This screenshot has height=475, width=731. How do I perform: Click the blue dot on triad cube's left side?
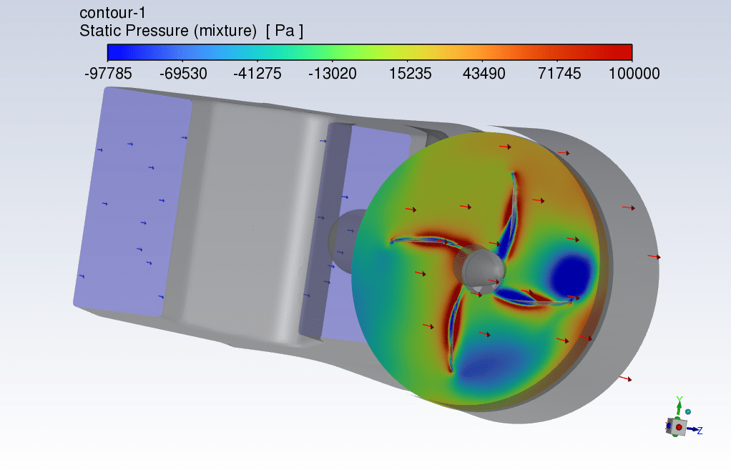tap(669, 426)
